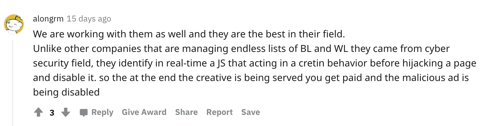Screen dimensions: 504x126
Task: Click the line starting "security field, they identify"
Action: tap(255, 63)
